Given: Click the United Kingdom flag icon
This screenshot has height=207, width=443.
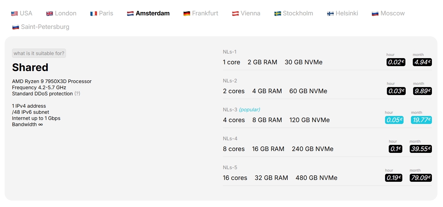Looking at the screenshot, I should (49, 14).
